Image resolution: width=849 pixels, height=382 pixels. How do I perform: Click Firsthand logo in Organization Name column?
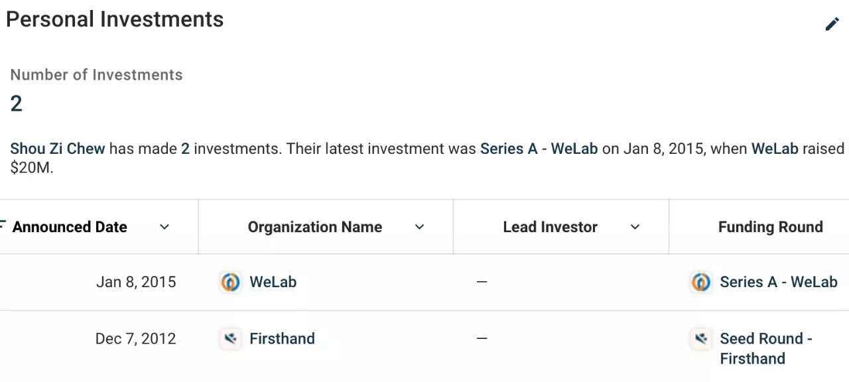pos(230,339)
